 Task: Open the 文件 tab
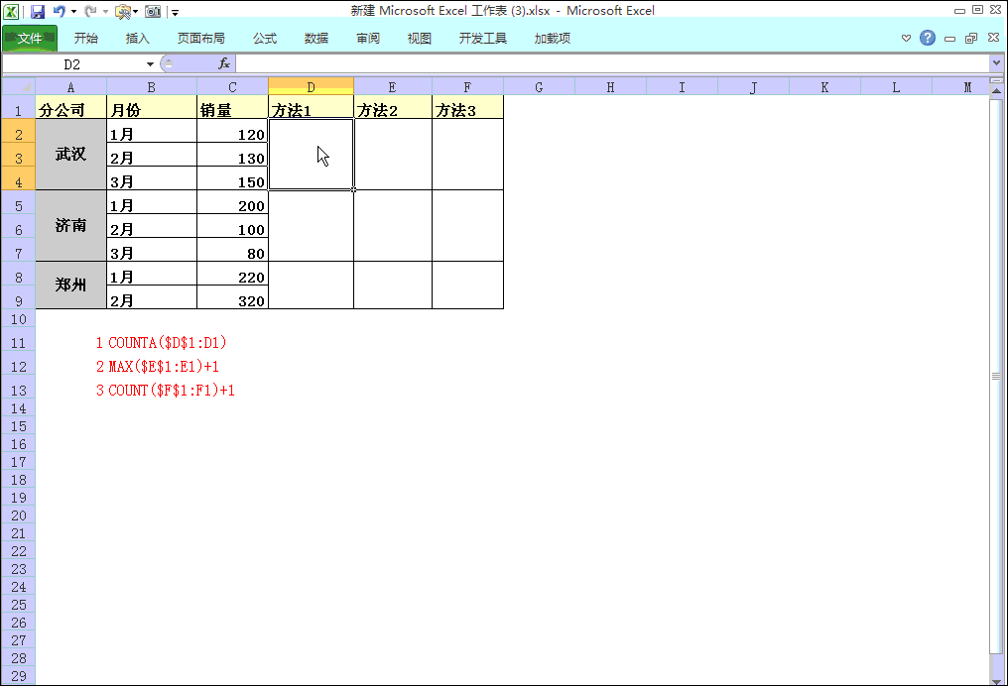[30, 39]
